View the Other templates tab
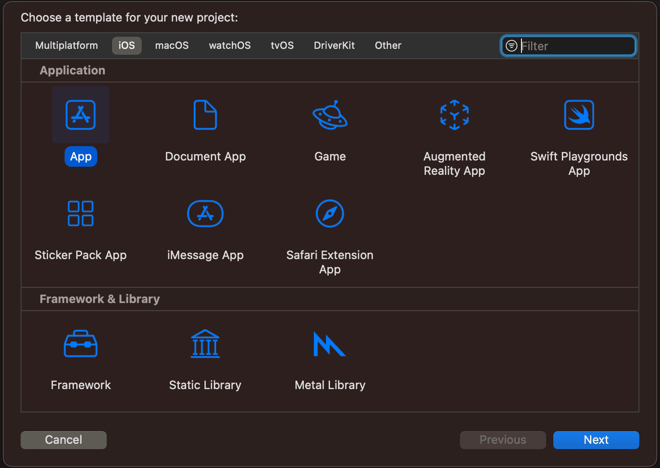This screenshot has width=660, height=468. tap(388, 46)
